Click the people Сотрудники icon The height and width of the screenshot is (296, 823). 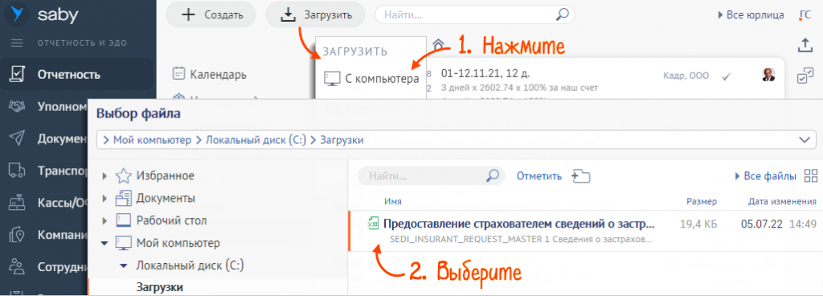click(x=18, y=266)
